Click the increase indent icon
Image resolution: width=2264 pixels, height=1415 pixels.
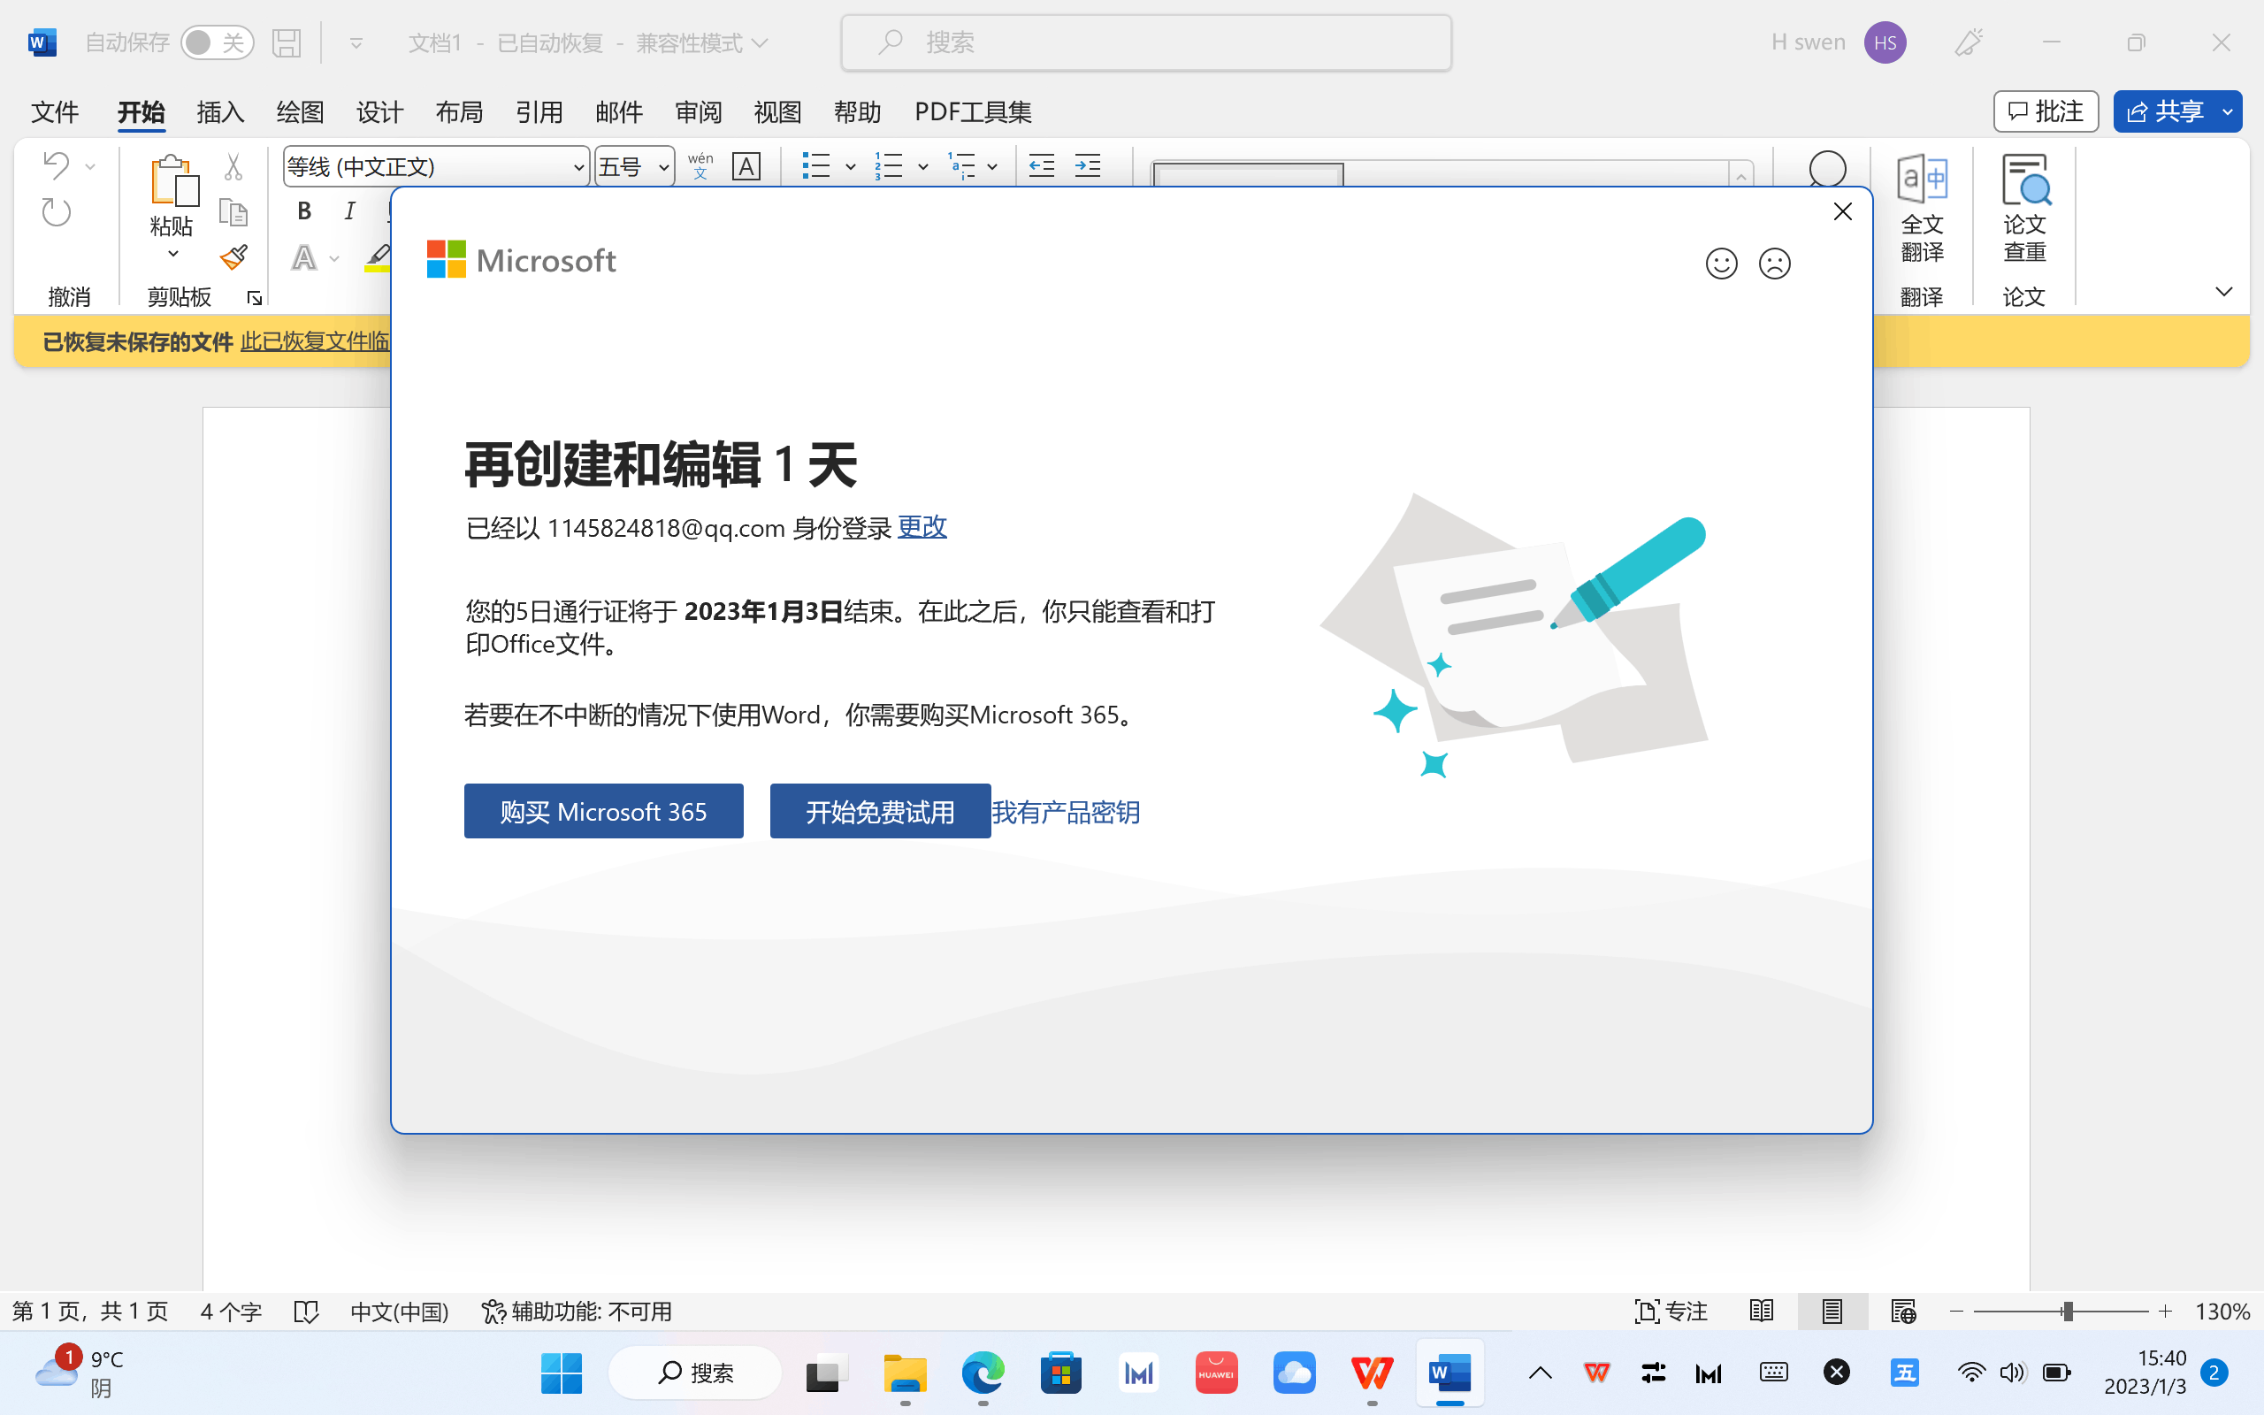click(x=1087, y=166)
